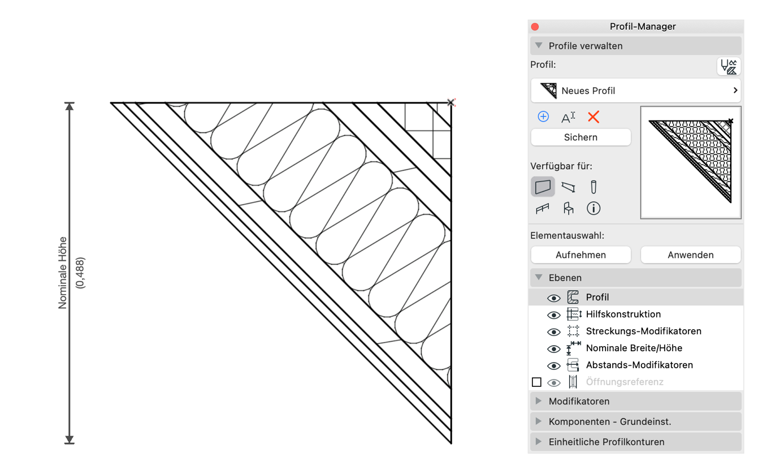Enable profile for column elements
This screenshot has width=784, height=474.
594,187
